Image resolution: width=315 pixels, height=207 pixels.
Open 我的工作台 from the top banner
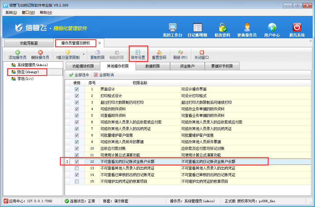click(x=172, y=28)
